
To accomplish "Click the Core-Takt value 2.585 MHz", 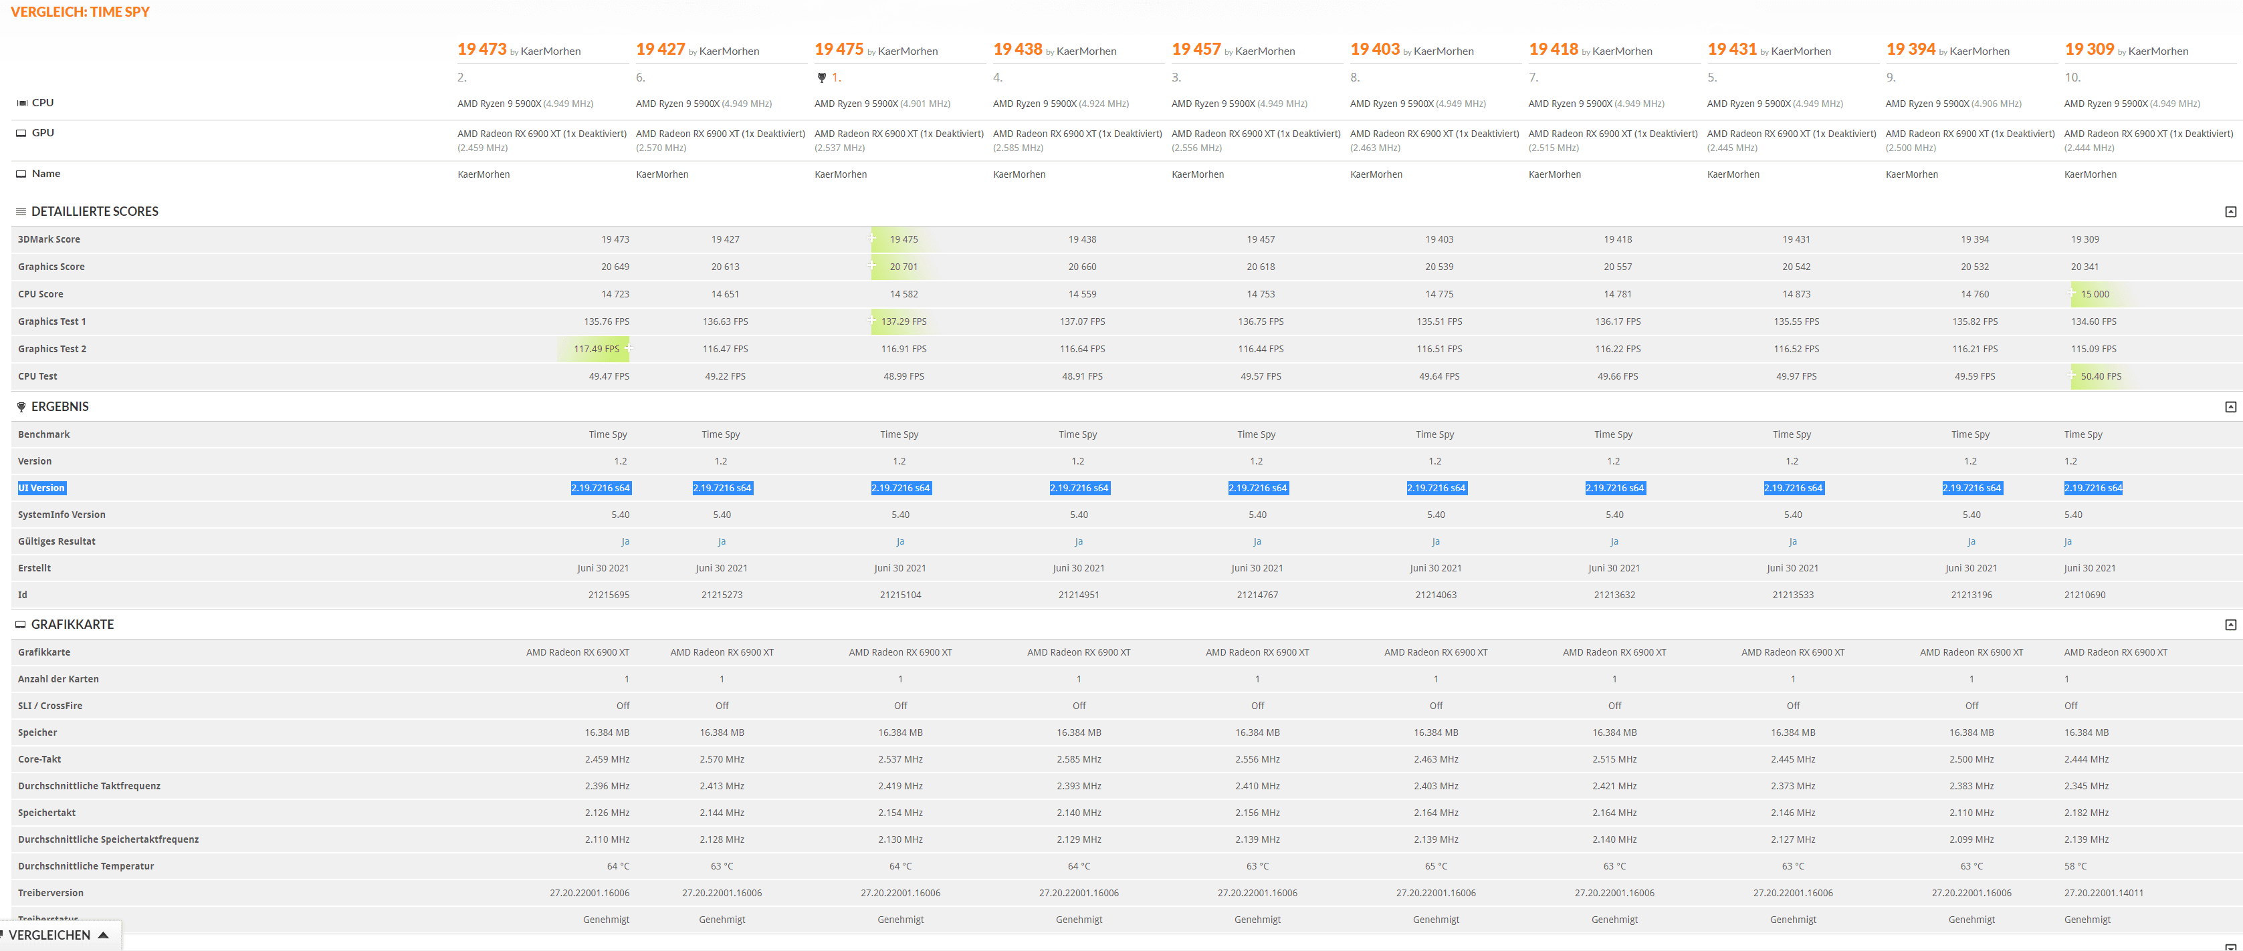I will (x=1079, y=760).
